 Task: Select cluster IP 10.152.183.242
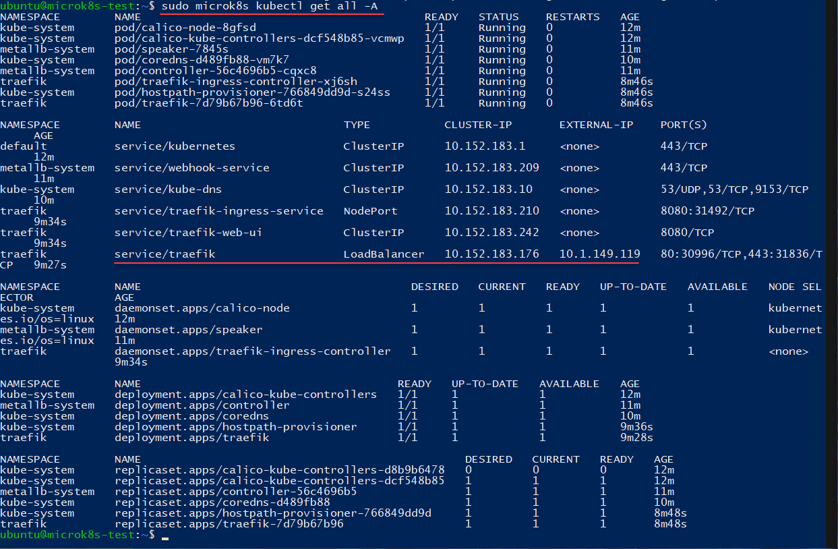(492, 233)
